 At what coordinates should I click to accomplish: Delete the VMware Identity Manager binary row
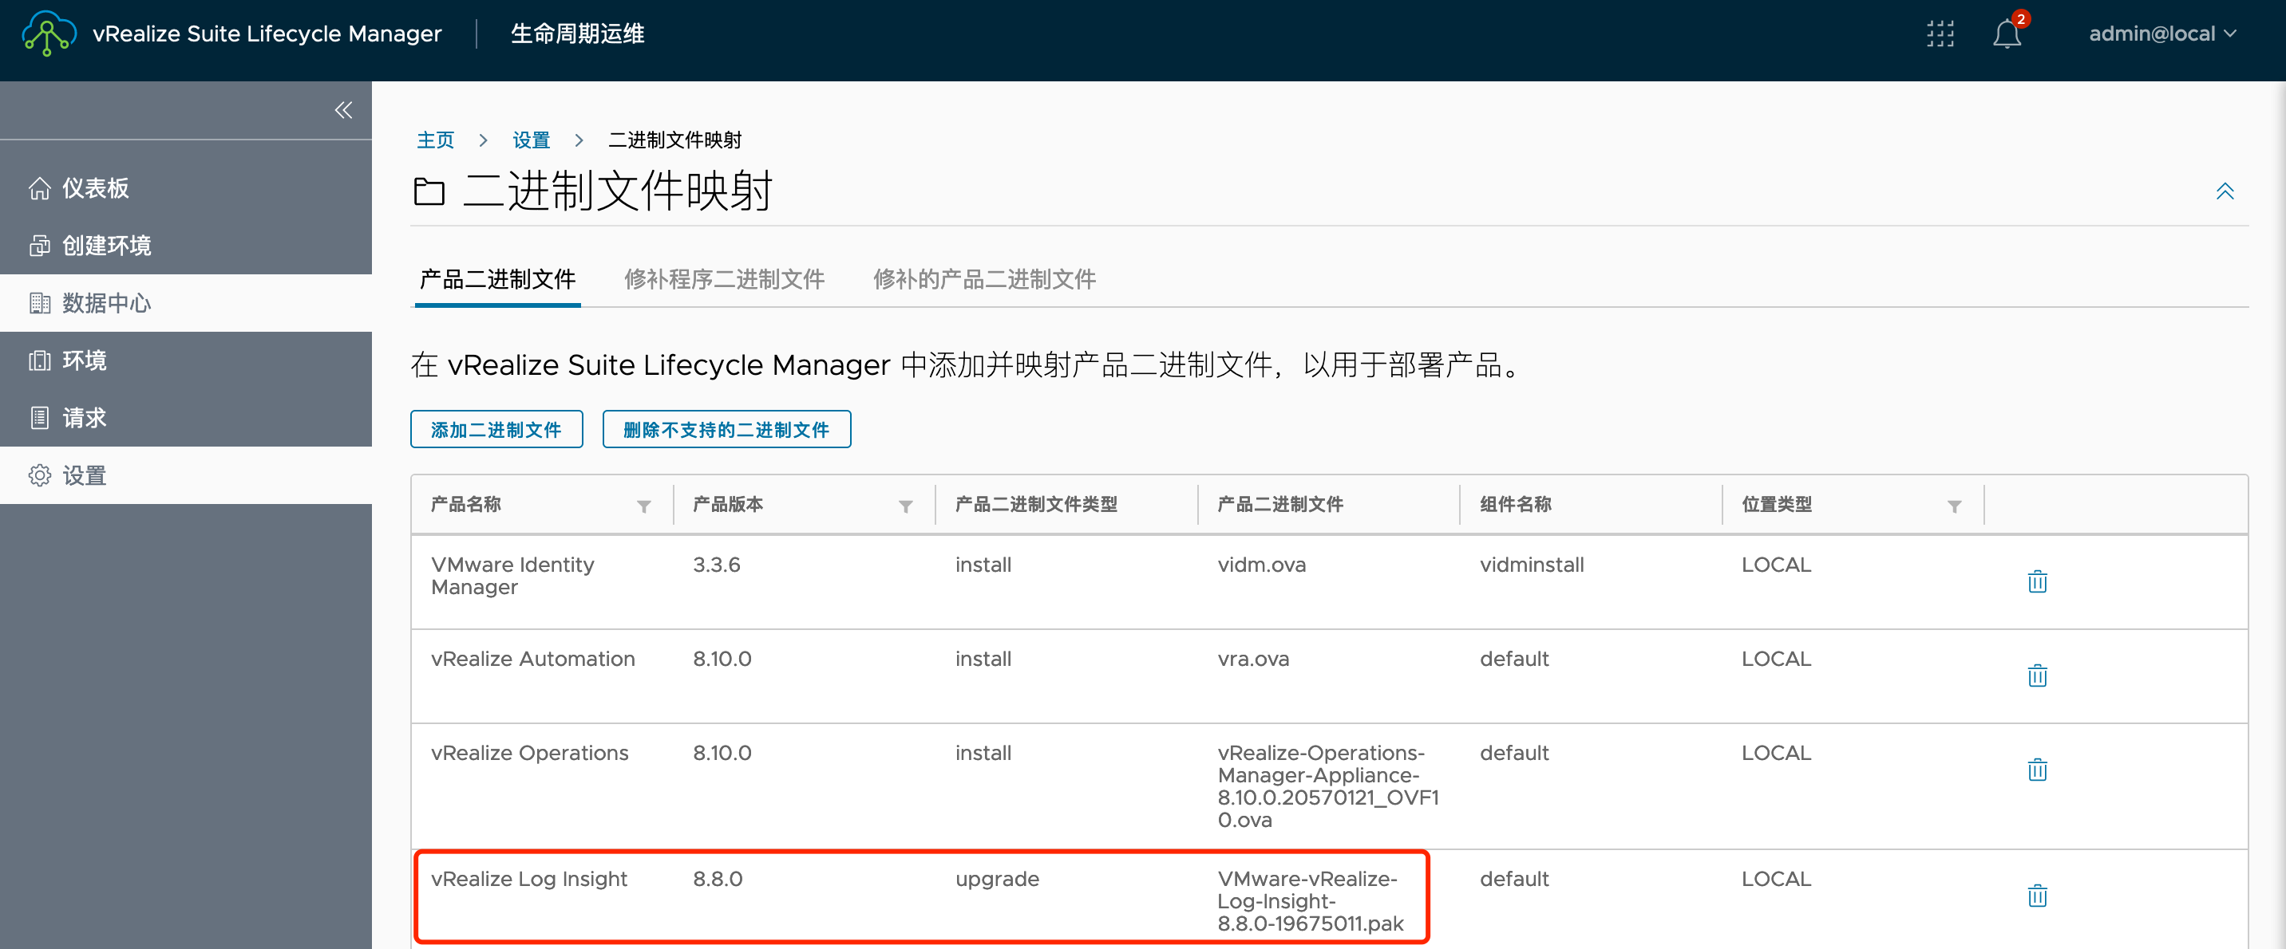pyautogui.click(x=2037, y=582)
